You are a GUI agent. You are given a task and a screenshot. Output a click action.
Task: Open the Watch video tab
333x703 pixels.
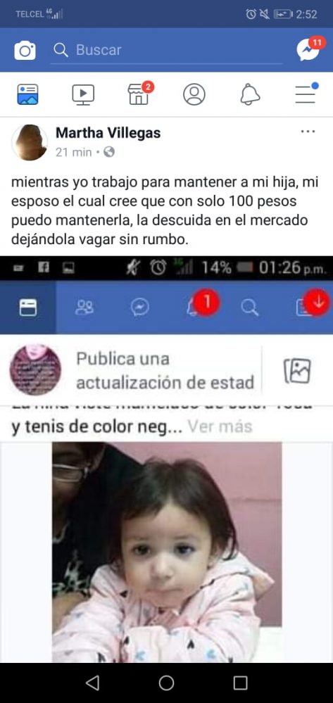tap(83, 94)
